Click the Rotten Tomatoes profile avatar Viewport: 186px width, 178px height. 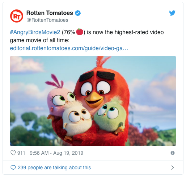pos(17,16)
